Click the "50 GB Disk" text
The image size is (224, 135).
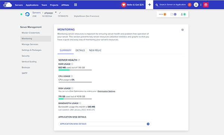[x=47, y=16]
